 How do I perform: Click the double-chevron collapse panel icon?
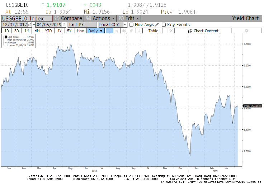[x=171, y=31]
